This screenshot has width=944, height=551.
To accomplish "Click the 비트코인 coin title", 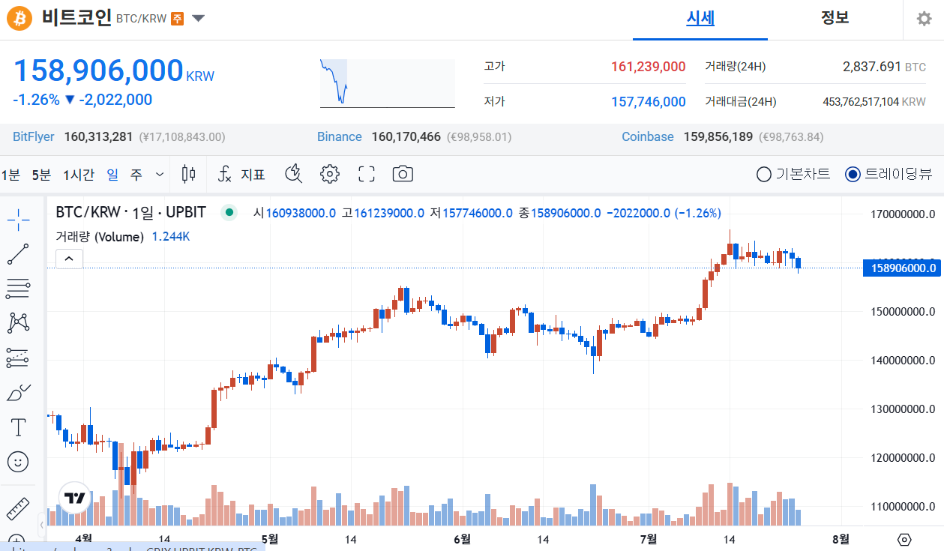I will 76,18.
